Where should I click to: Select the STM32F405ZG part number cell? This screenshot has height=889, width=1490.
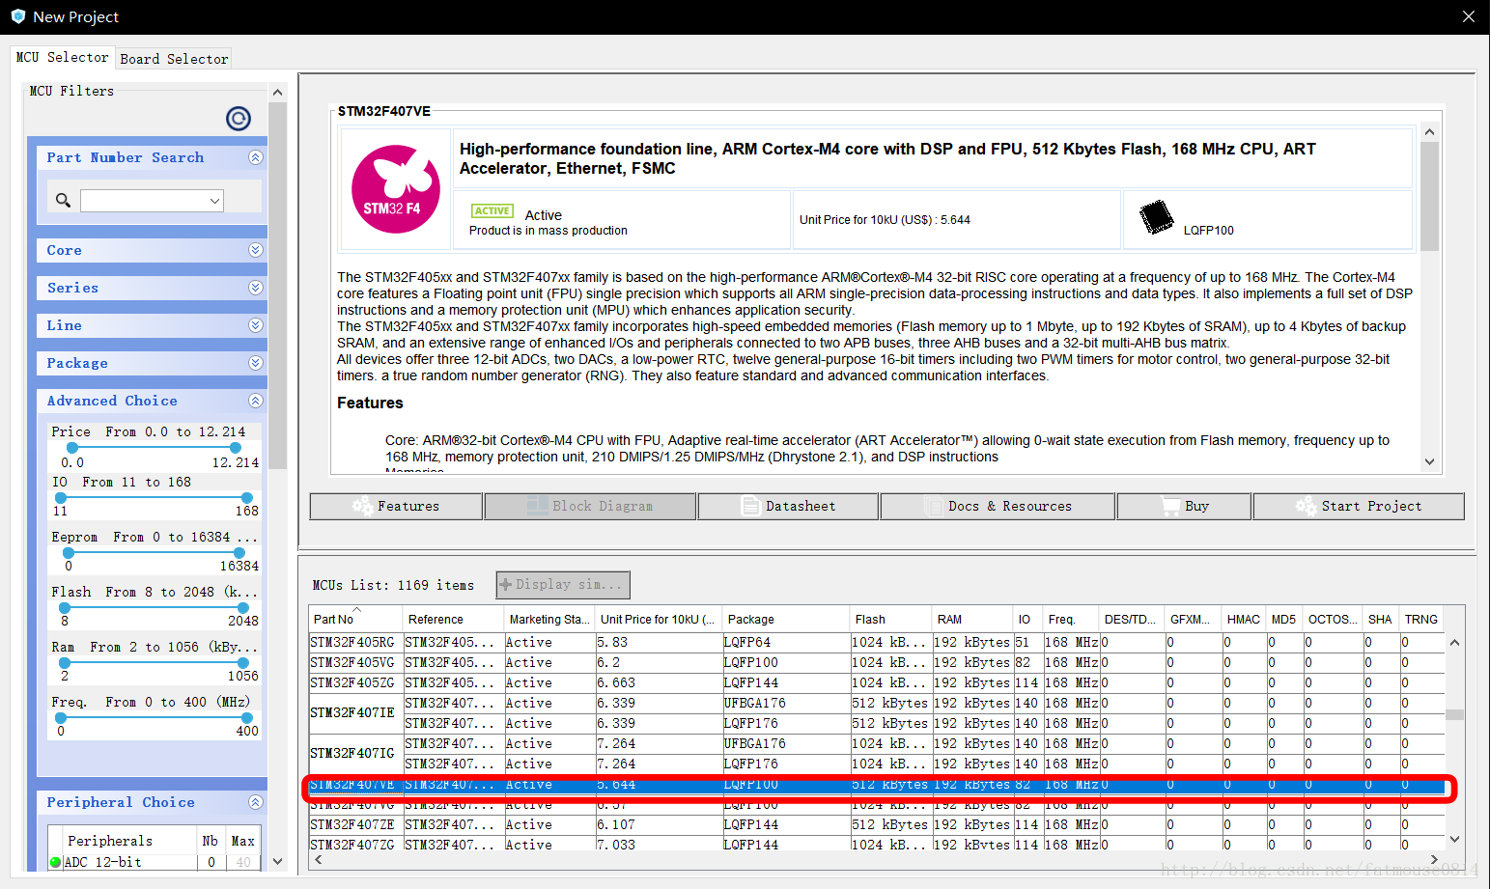coord(355,682)
